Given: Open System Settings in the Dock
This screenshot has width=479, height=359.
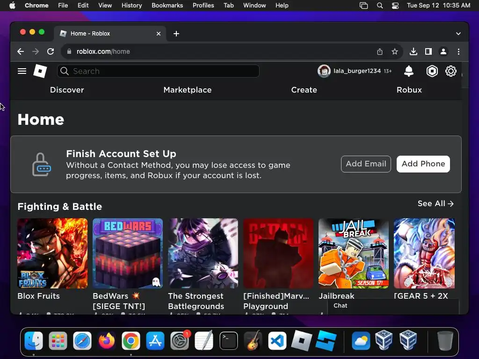Looking at the screenshot, I should pyautogui.click(x=180, y=340).
